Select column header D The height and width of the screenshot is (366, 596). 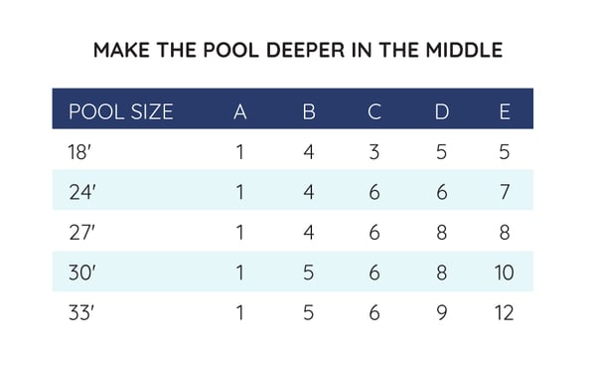pyautogui.click(x=442, y=111)
